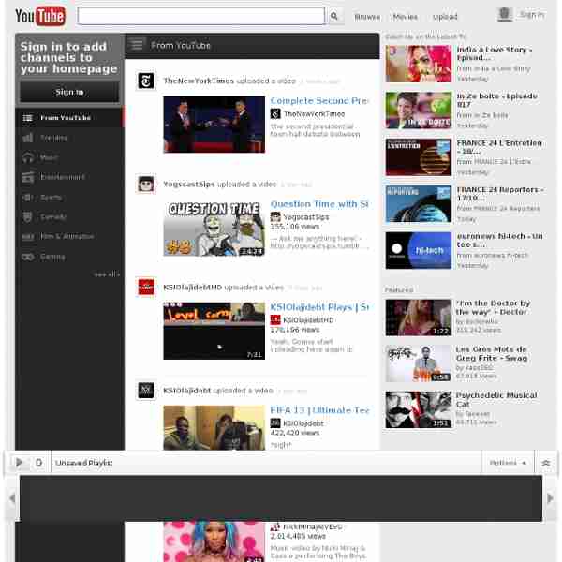Select the Trending guide icon
This screenshot has width=562, height=562.
27,138
